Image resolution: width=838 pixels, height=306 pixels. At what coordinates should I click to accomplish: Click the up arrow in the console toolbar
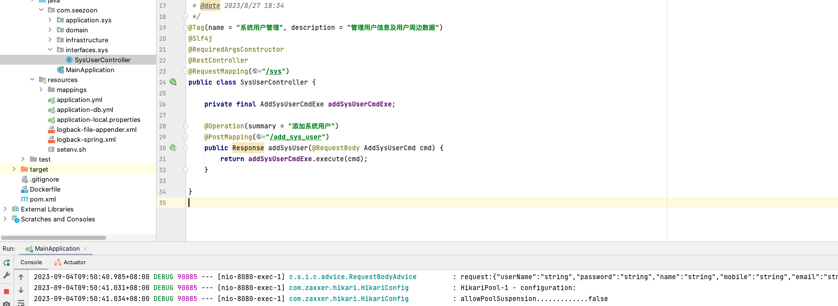(21, 277)
